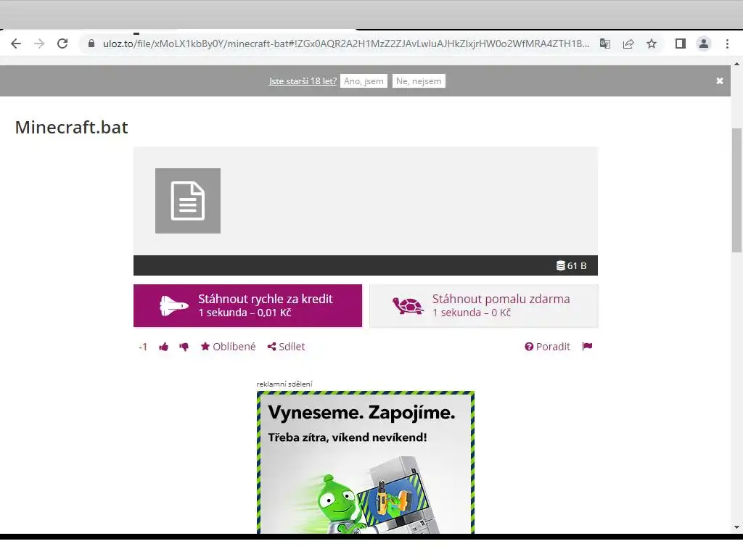
Task: Open the Poradit help link
Action: [547, 347]
